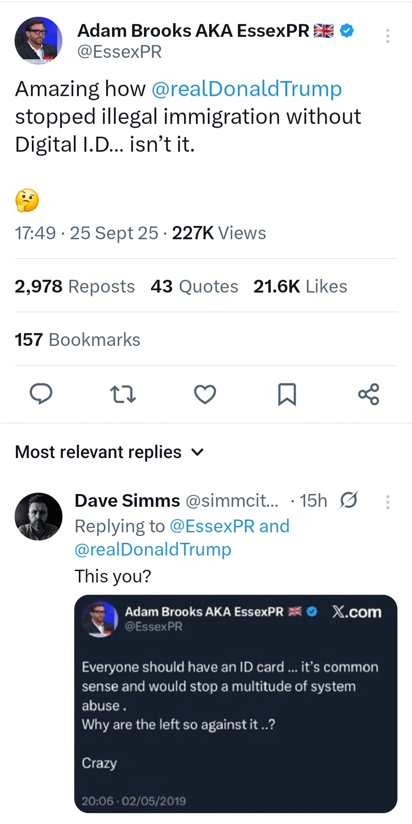View the 21.6K Likes list
The height and width of the screenshot is (824, 412).
300,286
